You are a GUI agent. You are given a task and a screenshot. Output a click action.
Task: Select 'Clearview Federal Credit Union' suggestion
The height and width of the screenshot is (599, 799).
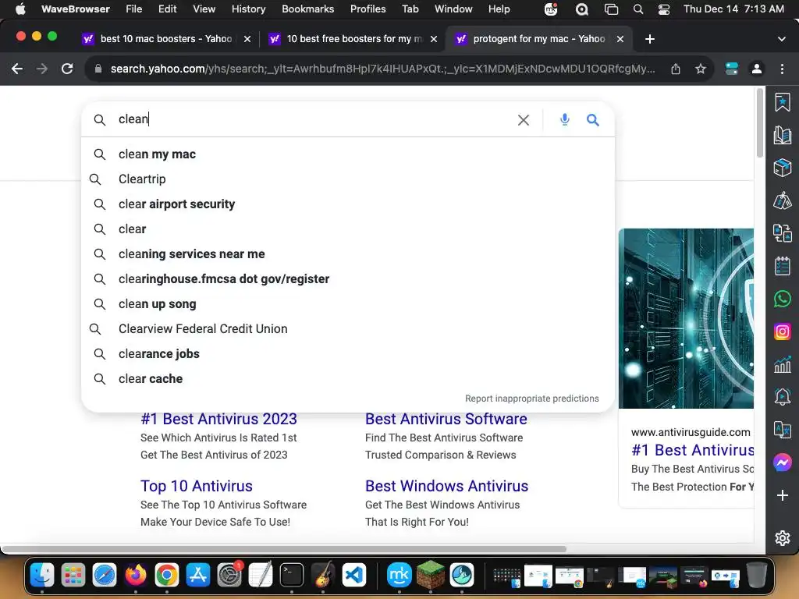click(x=348, y=329)
